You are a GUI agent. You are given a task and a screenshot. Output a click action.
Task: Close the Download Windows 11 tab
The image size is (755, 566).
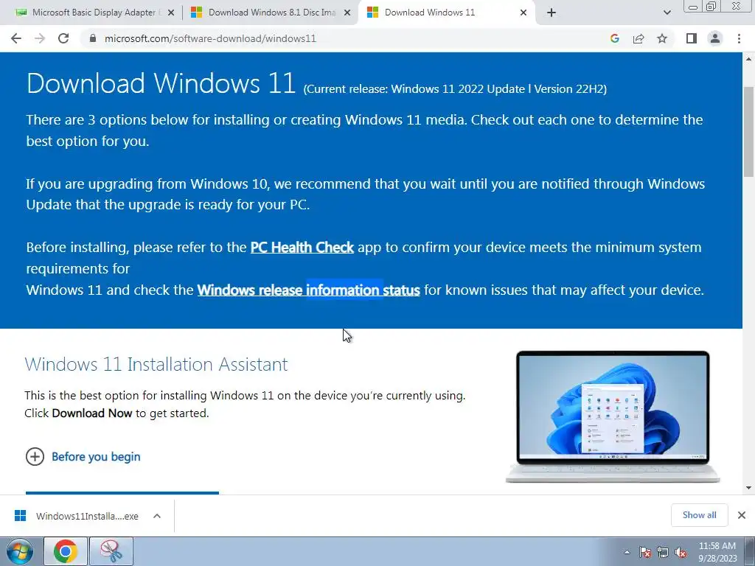(523, 13)
